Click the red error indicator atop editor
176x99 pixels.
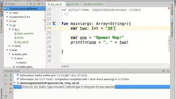(169, 8)
